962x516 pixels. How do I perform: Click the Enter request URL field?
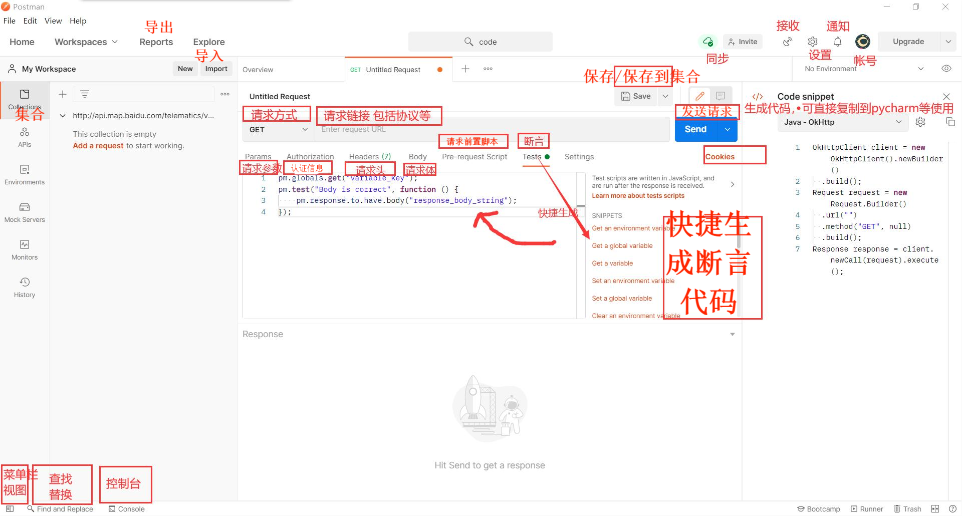tap(492, 129)
